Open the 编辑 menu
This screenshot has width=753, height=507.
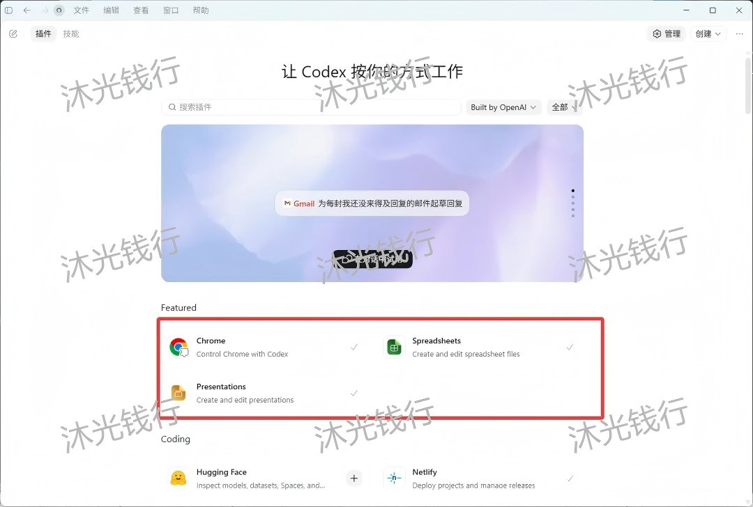click(x=111, y=10)
